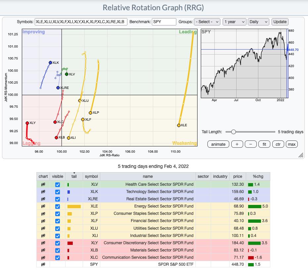Open chart icon for XLU row
Image resolution: width=308 pixels, height=270 pixels.
pos(43,228)
